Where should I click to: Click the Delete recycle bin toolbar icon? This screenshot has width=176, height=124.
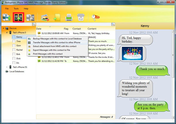coord(81,17)
